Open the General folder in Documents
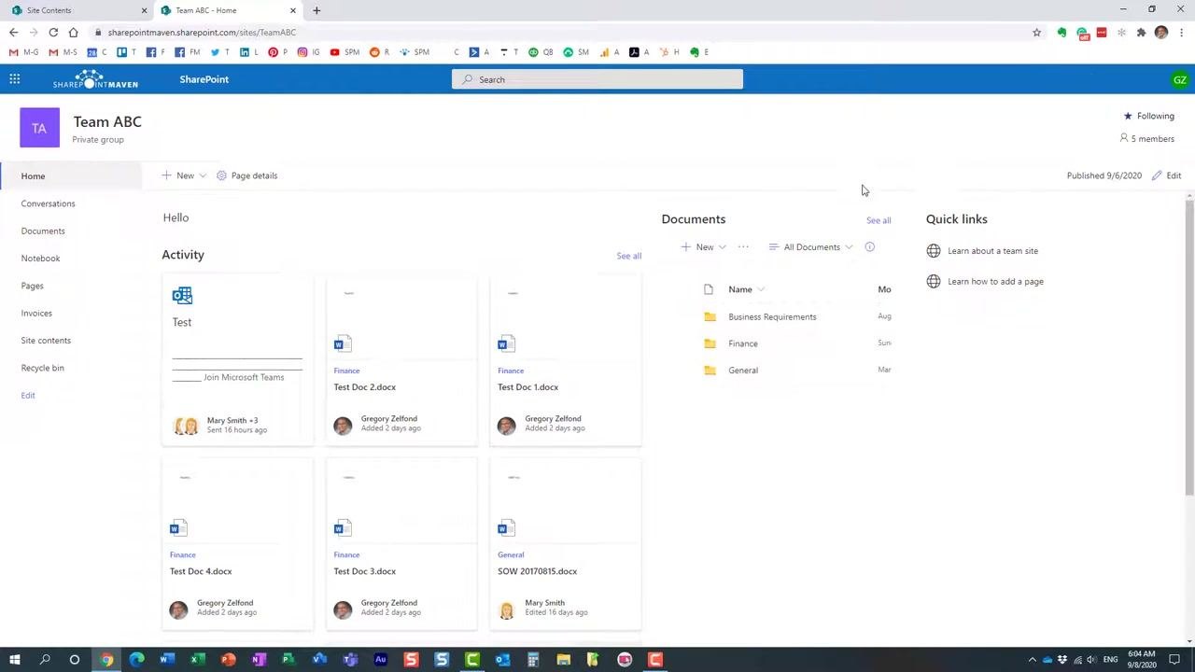The height and width of the screenshot is (672, 1195). 743,371
